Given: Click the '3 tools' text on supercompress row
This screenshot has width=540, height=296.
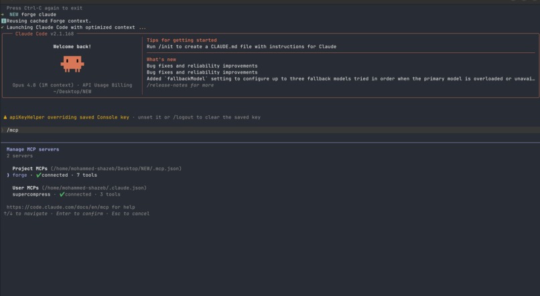Looking at the screenshot, I should (x=110, y=194).
